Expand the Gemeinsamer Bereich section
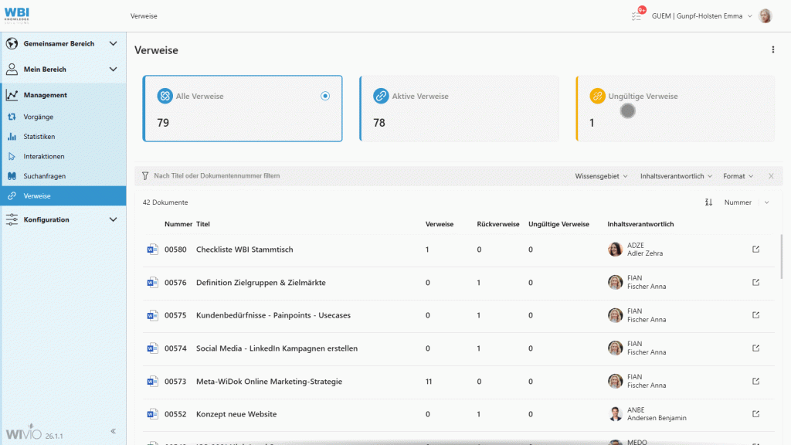 coord(114,43)
